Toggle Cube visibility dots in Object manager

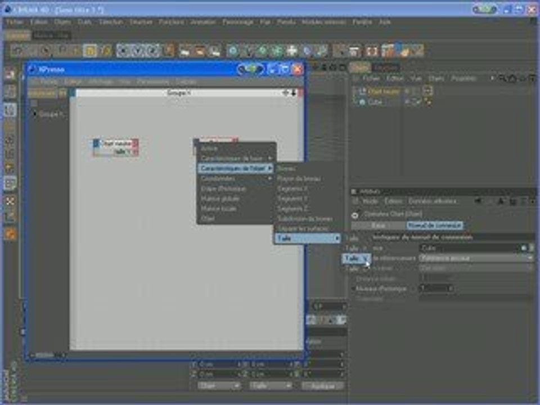[x=407, y=102]
